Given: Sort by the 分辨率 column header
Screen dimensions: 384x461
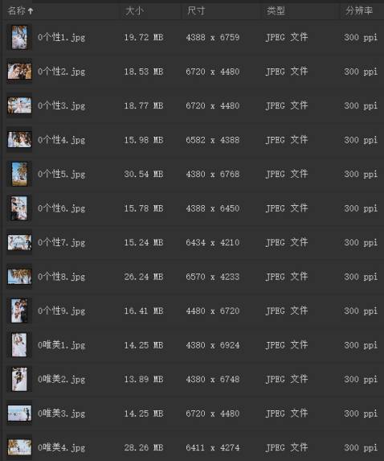Looking at the screenshot, I should coord(359,11).
